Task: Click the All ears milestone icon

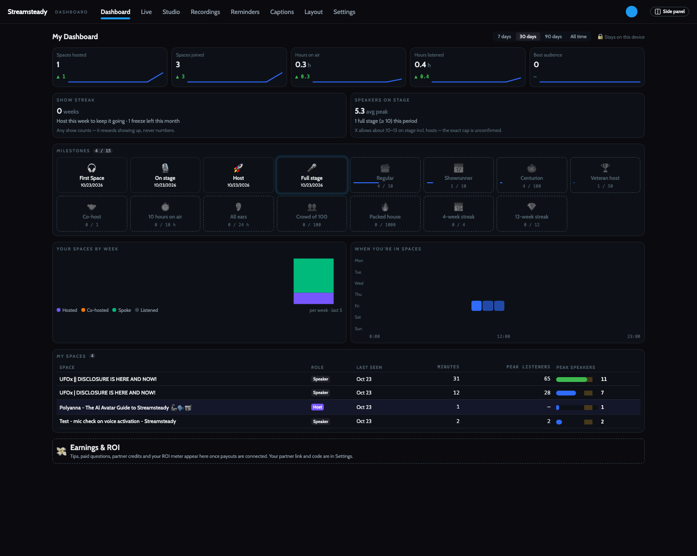Action: coord(238,206)
